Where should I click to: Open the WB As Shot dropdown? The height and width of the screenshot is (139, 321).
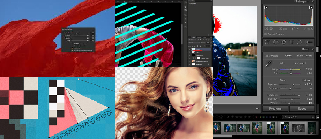click(x=301, y=63)
